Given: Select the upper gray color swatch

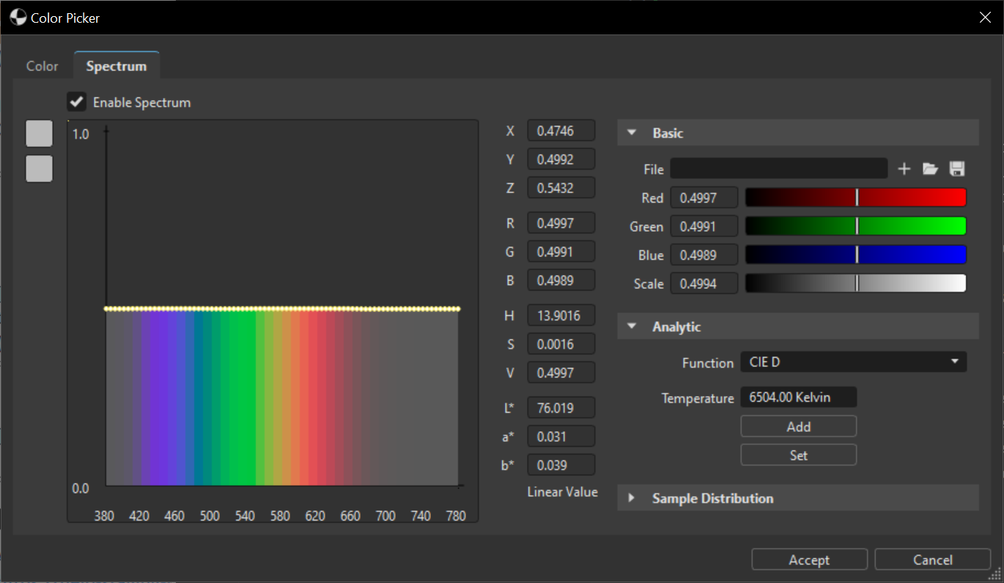Looking at the screenshot, I should coord(40,133).
